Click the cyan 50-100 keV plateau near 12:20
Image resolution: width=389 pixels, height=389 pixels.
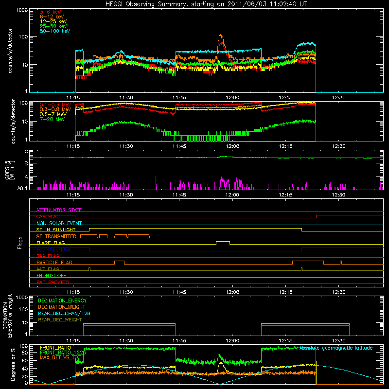(x=306, y=44)
